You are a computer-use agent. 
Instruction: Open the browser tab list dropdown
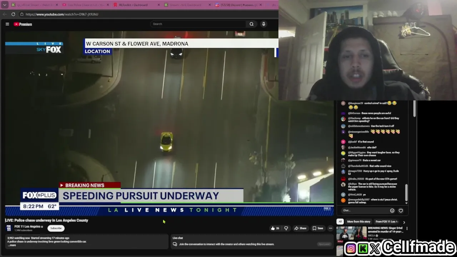click(5, 5)
